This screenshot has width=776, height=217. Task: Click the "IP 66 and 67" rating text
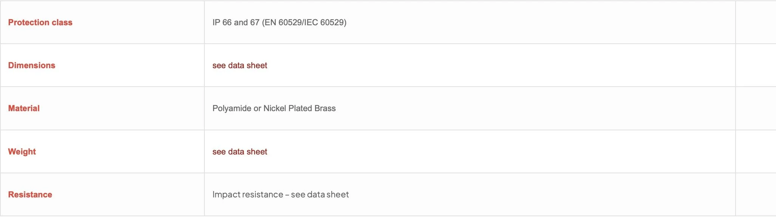(236, 23)
